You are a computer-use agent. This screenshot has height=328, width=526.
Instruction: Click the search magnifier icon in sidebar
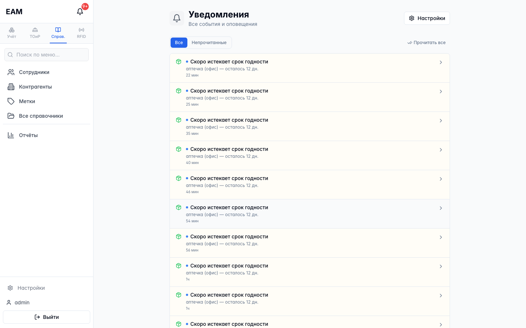pyautogui.click(x=10, y=55)
